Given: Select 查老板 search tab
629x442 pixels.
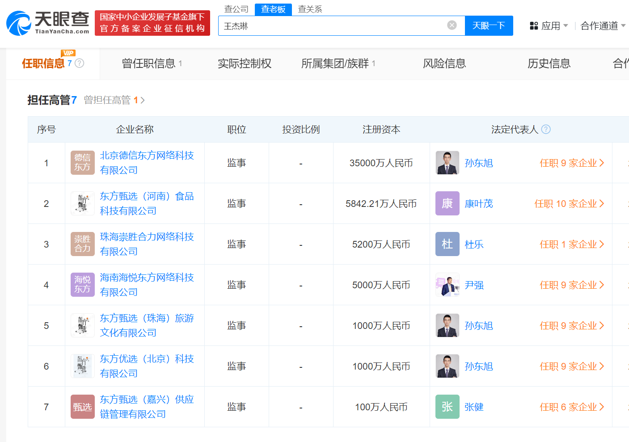Looking at the screenshot, I should 273,9.
